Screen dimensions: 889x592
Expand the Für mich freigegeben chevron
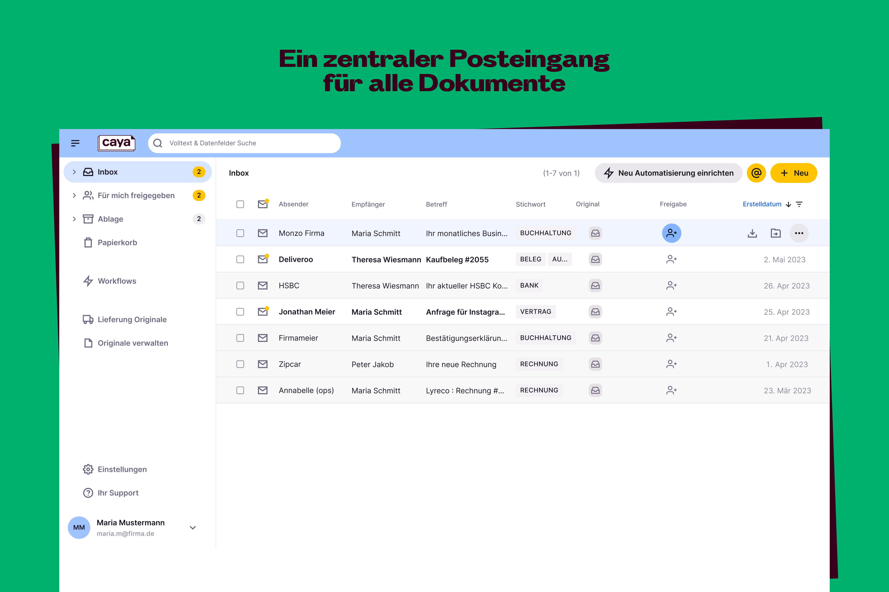pos(74,196)
